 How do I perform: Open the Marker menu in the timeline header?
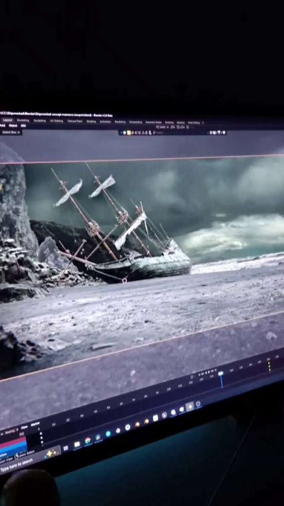(x=35, y=424)
